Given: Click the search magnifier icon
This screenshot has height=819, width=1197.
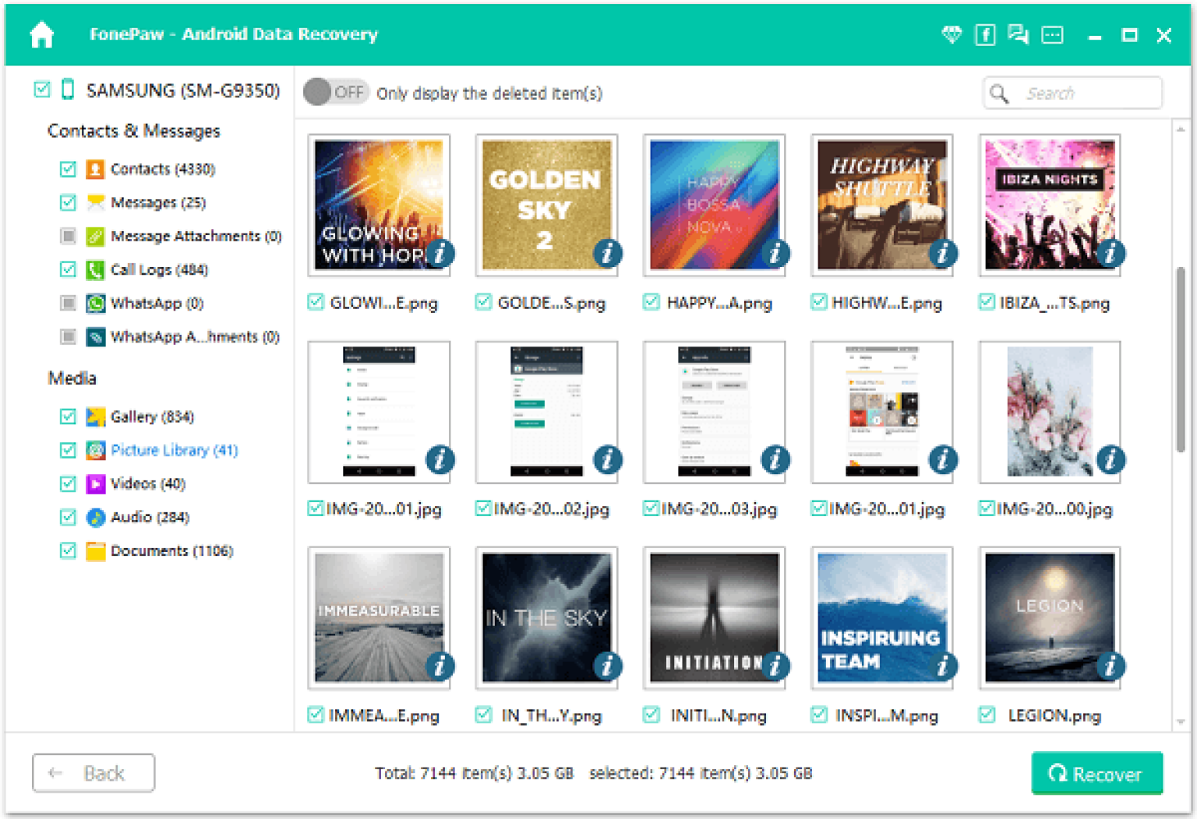Looking at the screenshot, I should coord(999,94).
